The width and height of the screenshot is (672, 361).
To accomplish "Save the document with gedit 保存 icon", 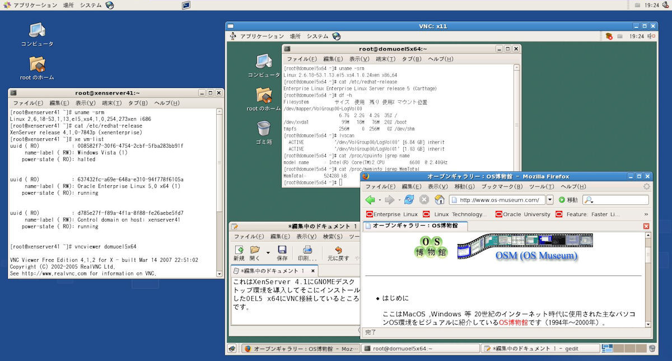I will (x=282, y=254).
